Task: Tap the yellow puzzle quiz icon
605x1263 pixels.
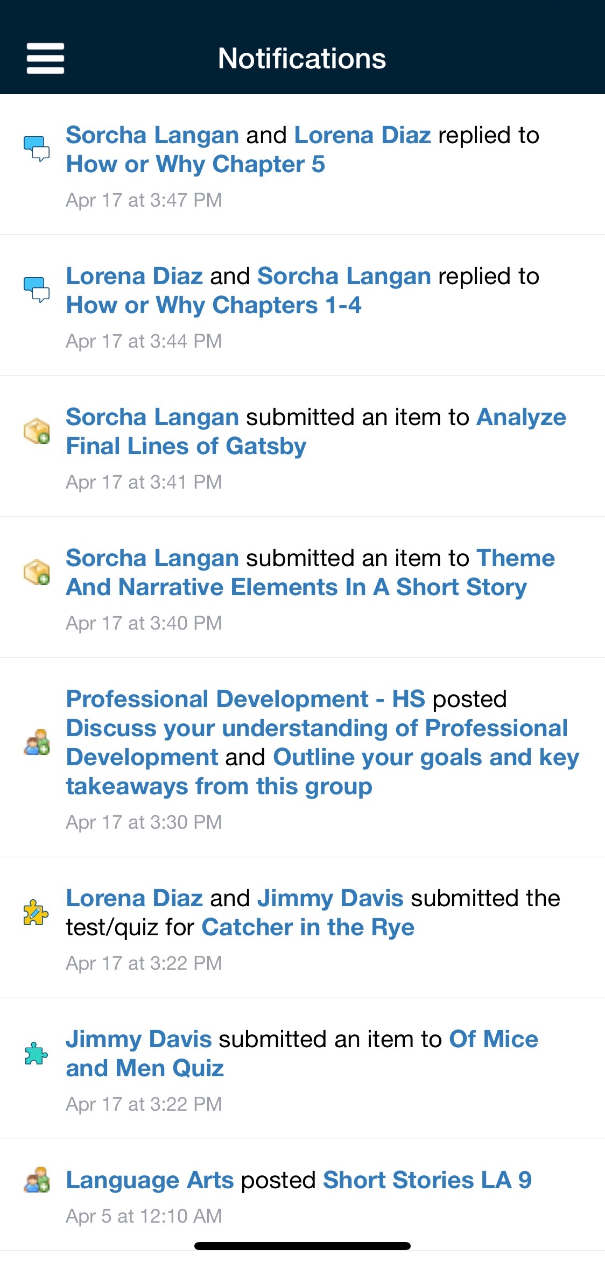Action: pyautogui.click(x=36, y=912)
